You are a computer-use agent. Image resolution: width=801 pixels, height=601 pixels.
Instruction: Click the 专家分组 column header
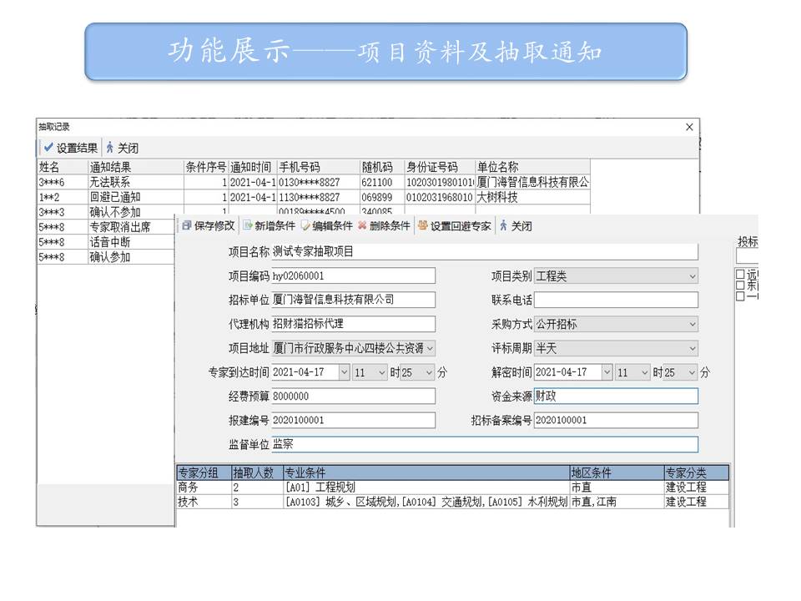click(204, 472)
